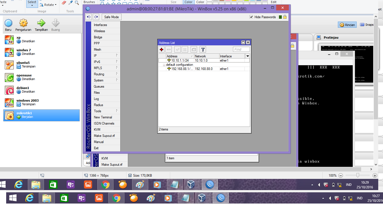The image size is (383, 215).
Task: Click the Find field in Address List
Action: (241, 50)
